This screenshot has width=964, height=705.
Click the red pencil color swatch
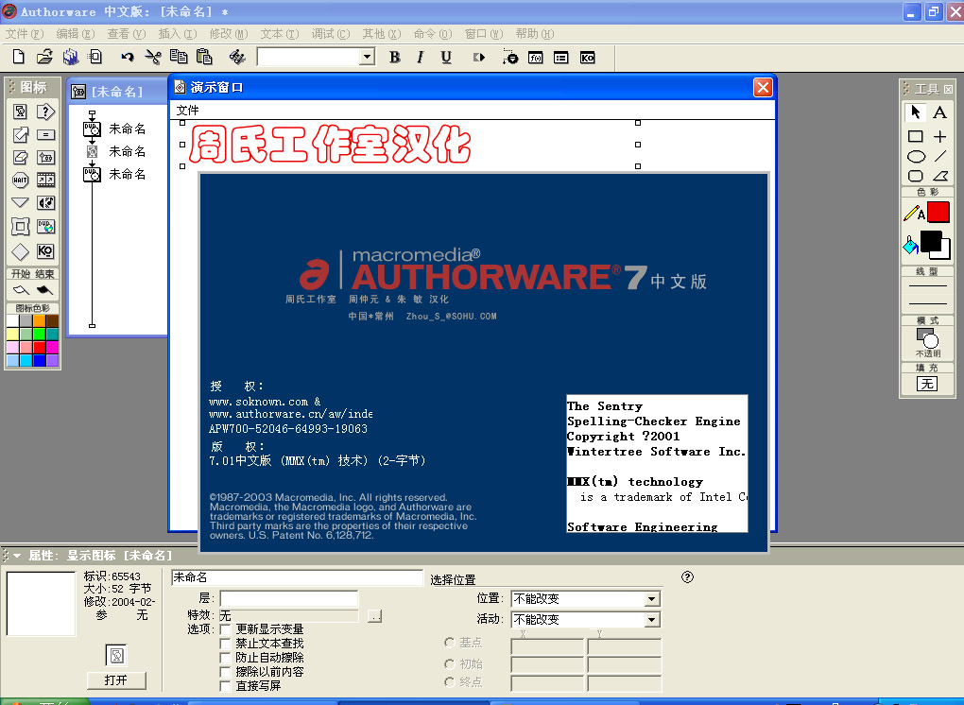point(938,212)
